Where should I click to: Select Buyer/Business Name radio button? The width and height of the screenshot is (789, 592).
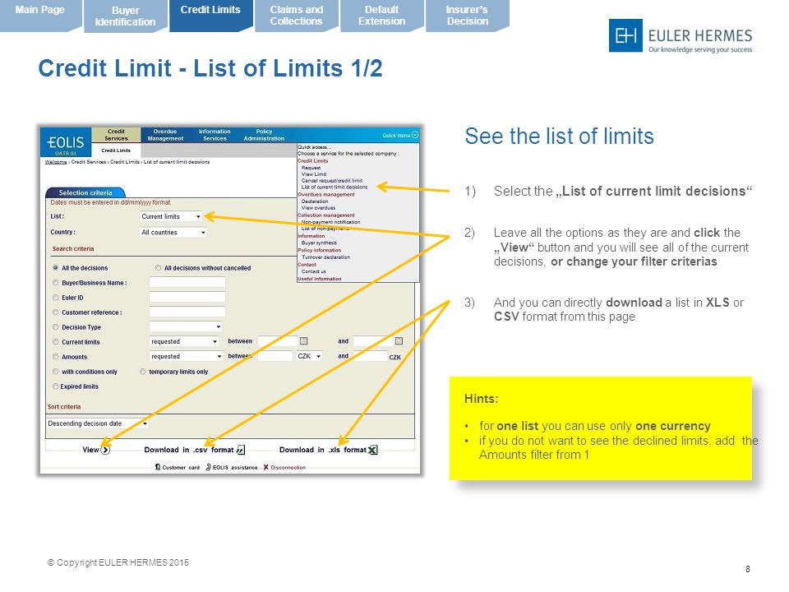coord(55,283)
